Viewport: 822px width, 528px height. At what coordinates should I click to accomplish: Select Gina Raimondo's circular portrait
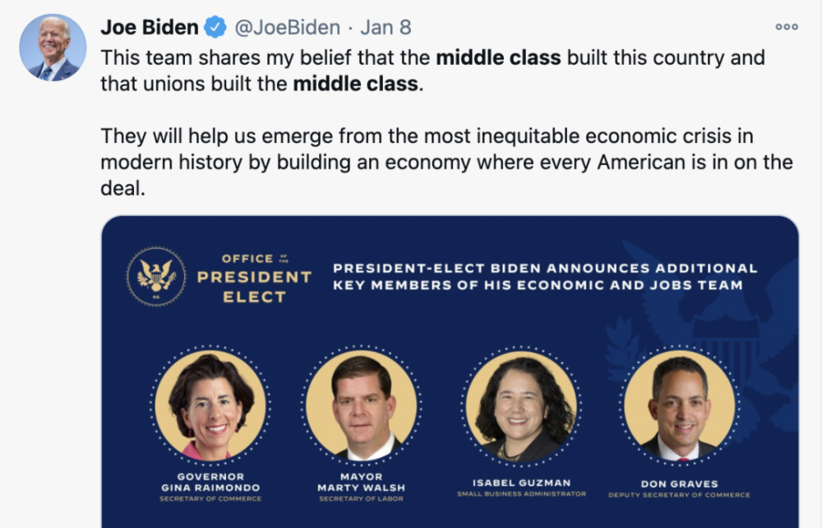(x=210, y=405)
